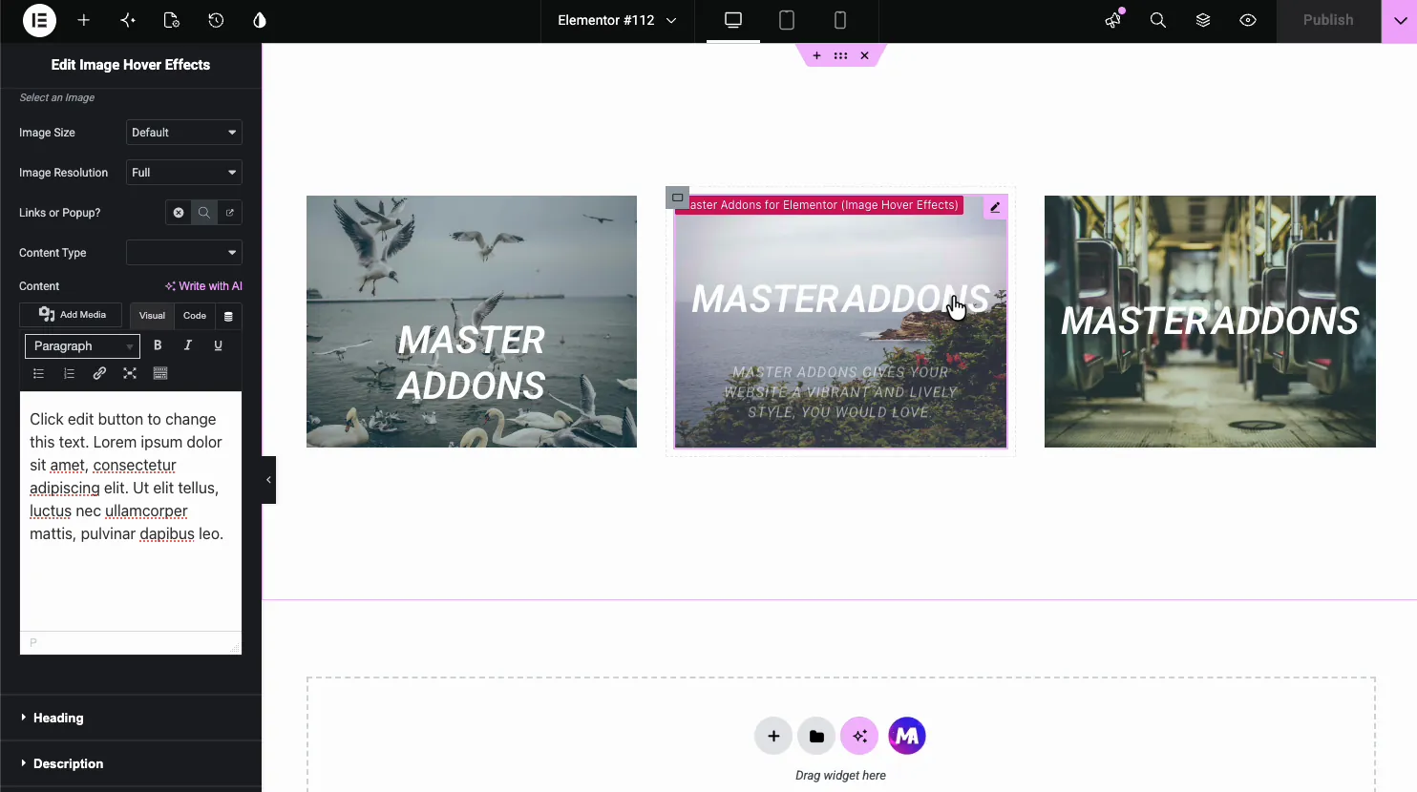Viewport: 1417px width, 792px height.
Task: Insert a numbered list
Action: (69, 373)
